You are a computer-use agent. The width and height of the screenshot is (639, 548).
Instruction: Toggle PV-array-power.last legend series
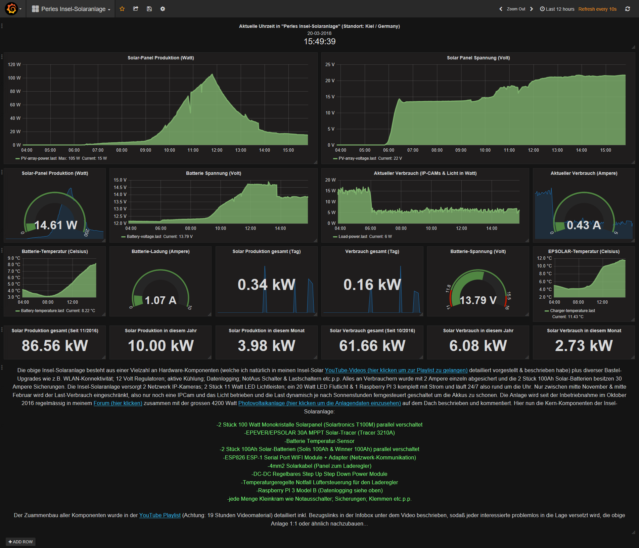pyautogui.click(x=39, y=158)
